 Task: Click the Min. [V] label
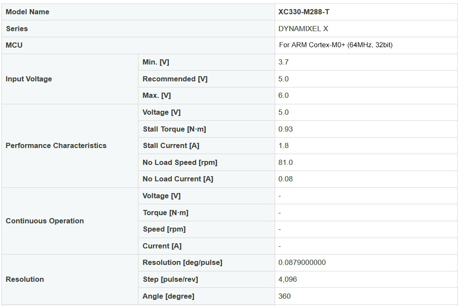coord(156,62)
